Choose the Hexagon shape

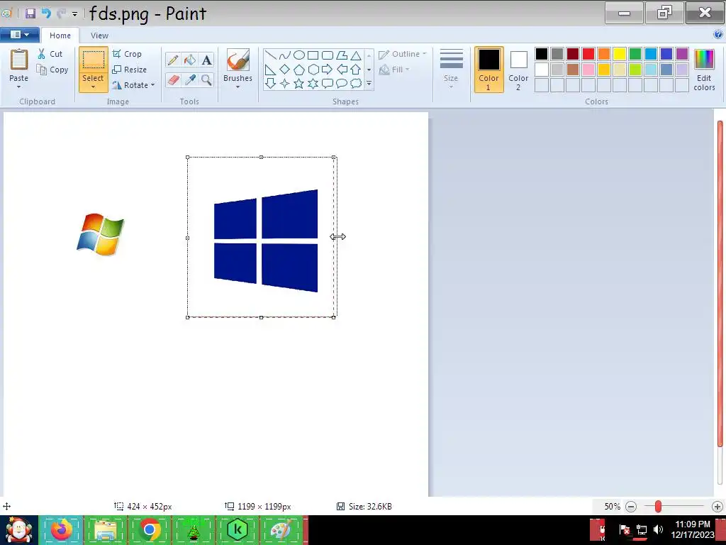313,70
